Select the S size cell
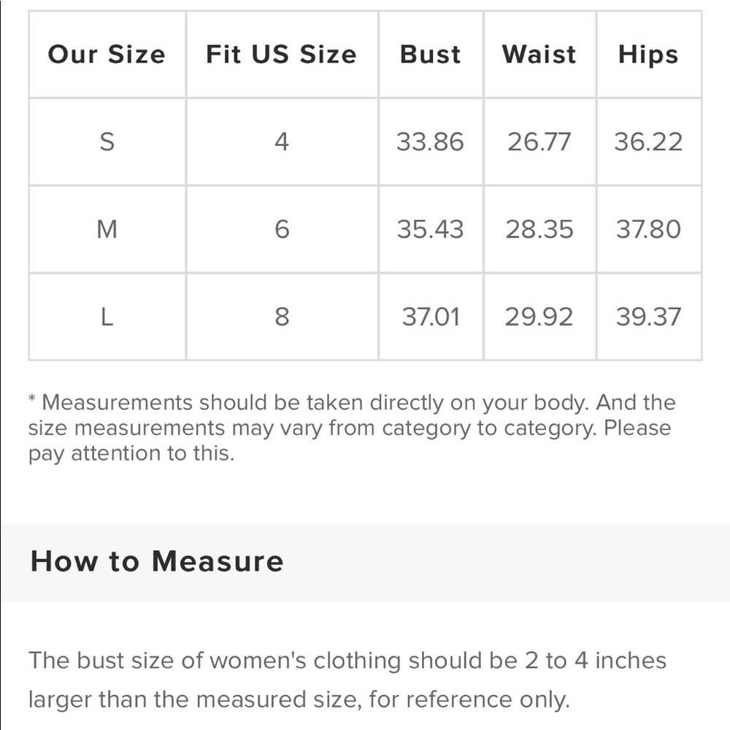The height and width of the screenshot is (730, 730). click(x=107, y=142)
